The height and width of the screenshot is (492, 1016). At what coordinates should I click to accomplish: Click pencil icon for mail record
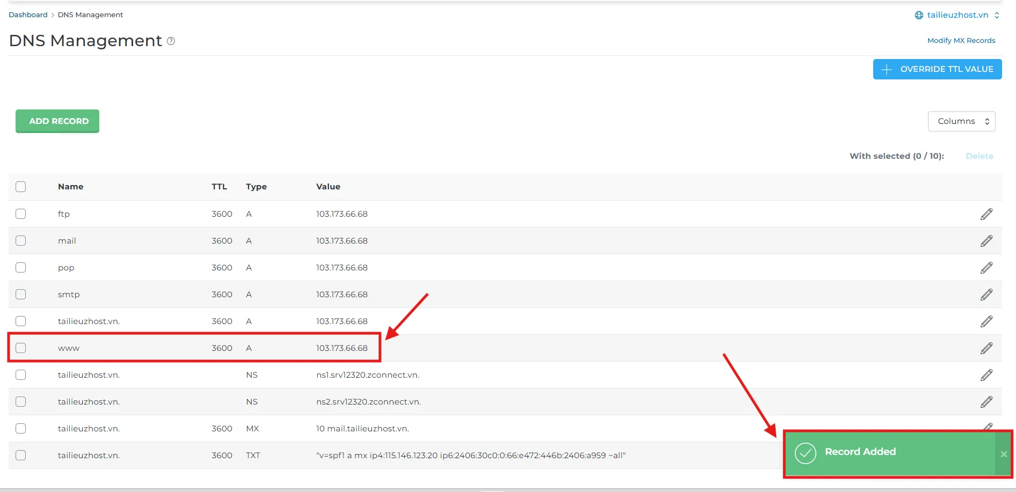(986, 241)
